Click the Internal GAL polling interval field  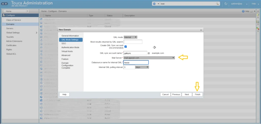point(129,67)
